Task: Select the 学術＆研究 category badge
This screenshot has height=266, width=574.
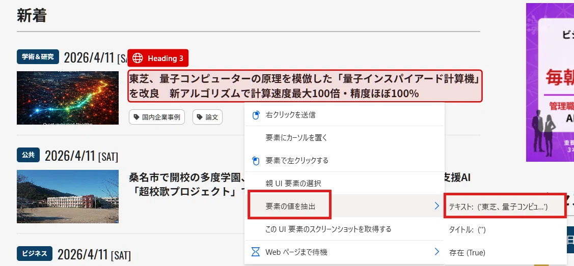Action: (x=38, y=56)
